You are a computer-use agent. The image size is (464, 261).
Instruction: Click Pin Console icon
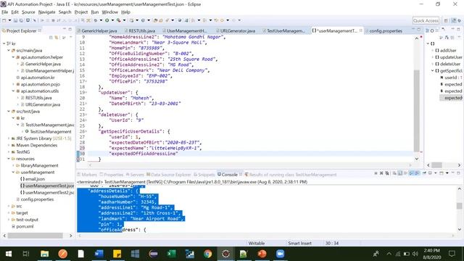point(423,173)
